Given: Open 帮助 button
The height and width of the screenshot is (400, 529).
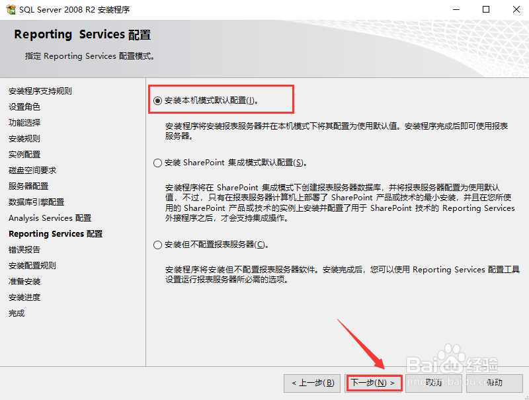Looking at the screenshot, I should pyautogui.click(x=495, y=383).
